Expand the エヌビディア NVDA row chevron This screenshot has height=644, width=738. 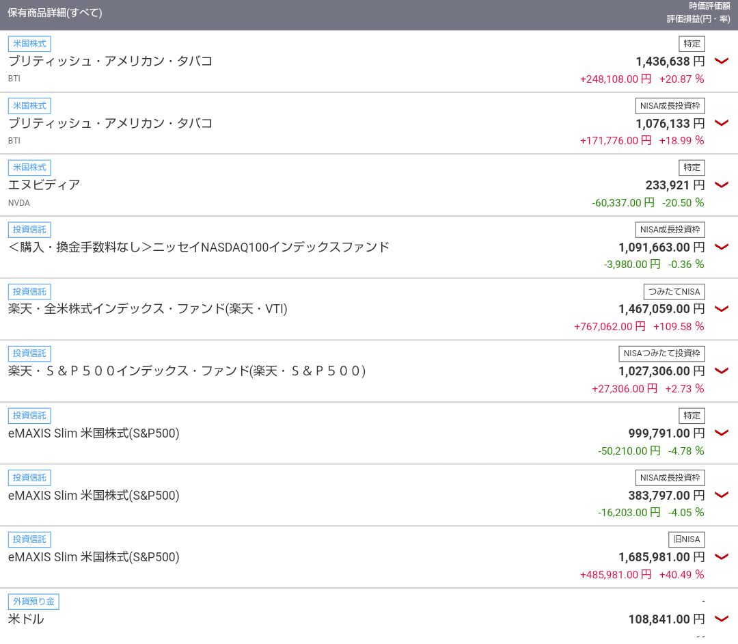point(722,185)
